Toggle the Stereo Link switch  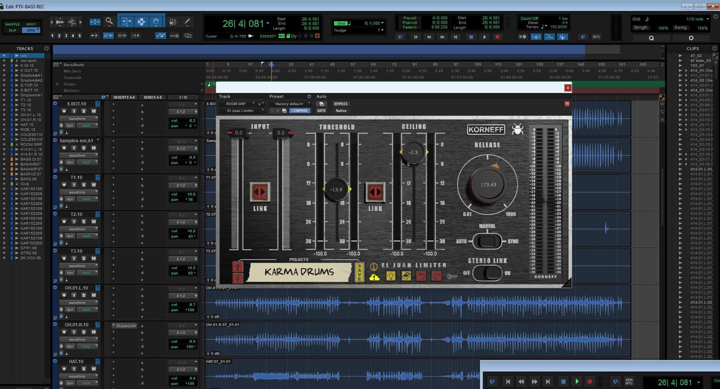tap(487, 273)
